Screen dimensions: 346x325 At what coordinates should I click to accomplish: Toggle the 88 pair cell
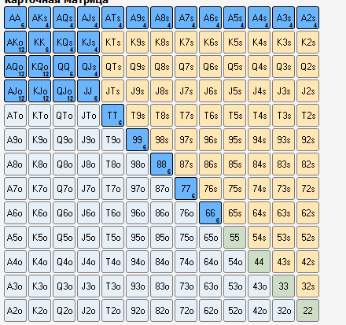click(161, 164)
